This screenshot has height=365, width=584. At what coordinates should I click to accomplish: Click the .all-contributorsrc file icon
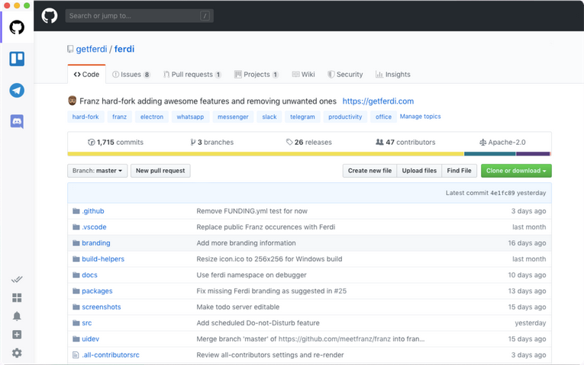76,355
